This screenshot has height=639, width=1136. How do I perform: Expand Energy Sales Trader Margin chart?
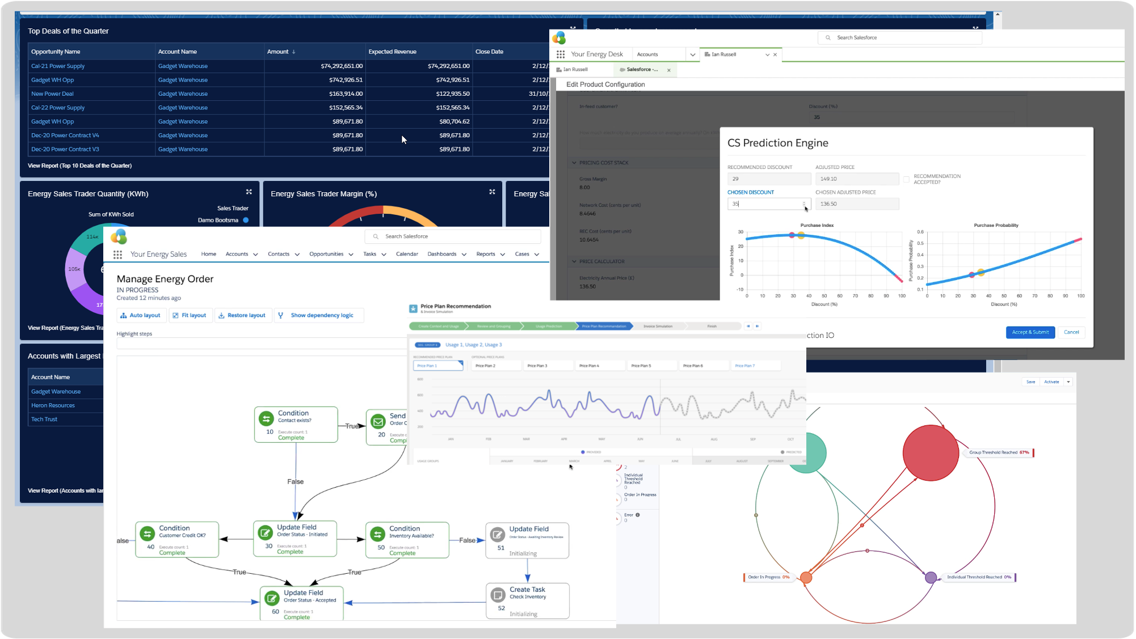click(x=492, y=192)
